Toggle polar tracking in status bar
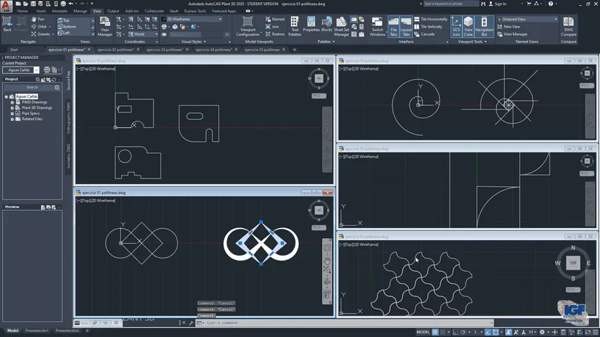 point(463,332)
